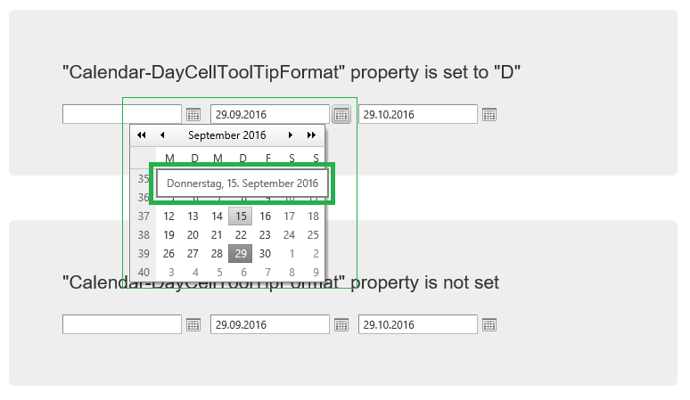The height and width of the screenshot is (400, 690).
Task: Open calendar popup for the empty top date field
Action: (x=193, y=115)
